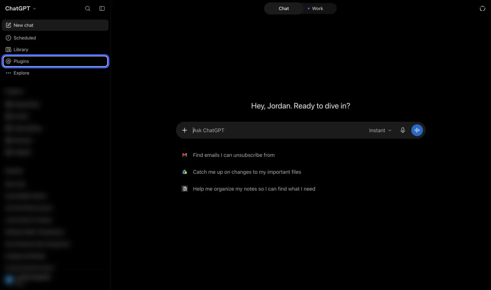Image resolution: width=491 pixels, height=290 pixels.
Task: Click the three-dots icon next to Explore
Action: point(8,73)
